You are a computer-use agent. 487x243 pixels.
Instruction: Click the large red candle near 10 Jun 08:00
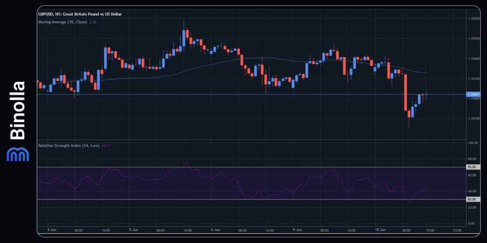coord(406,93)
